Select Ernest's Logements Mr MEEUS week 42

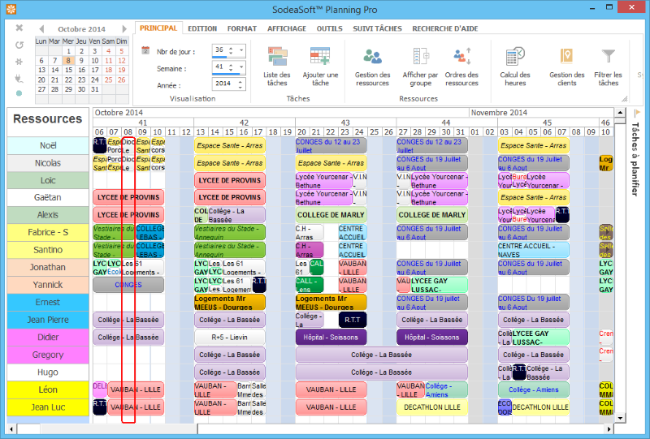(x=229, y=303)
